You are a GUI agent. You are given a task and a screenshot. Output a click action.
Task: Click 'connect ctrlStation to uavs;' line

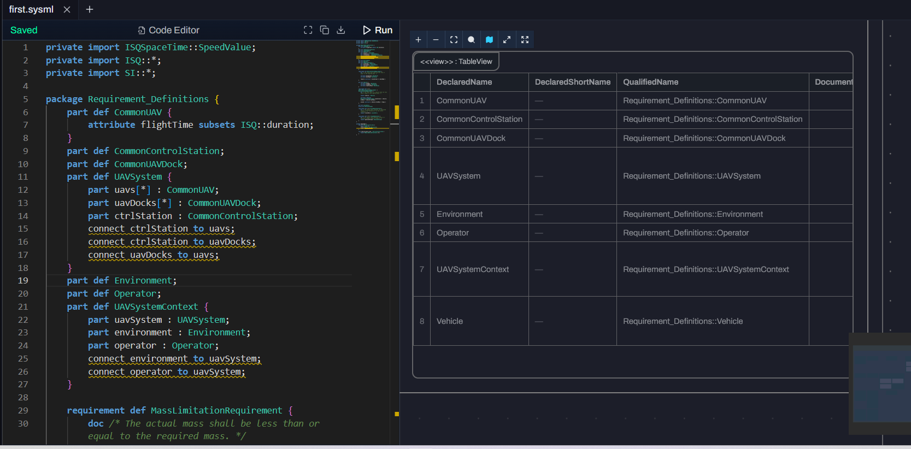coord(161,228)
